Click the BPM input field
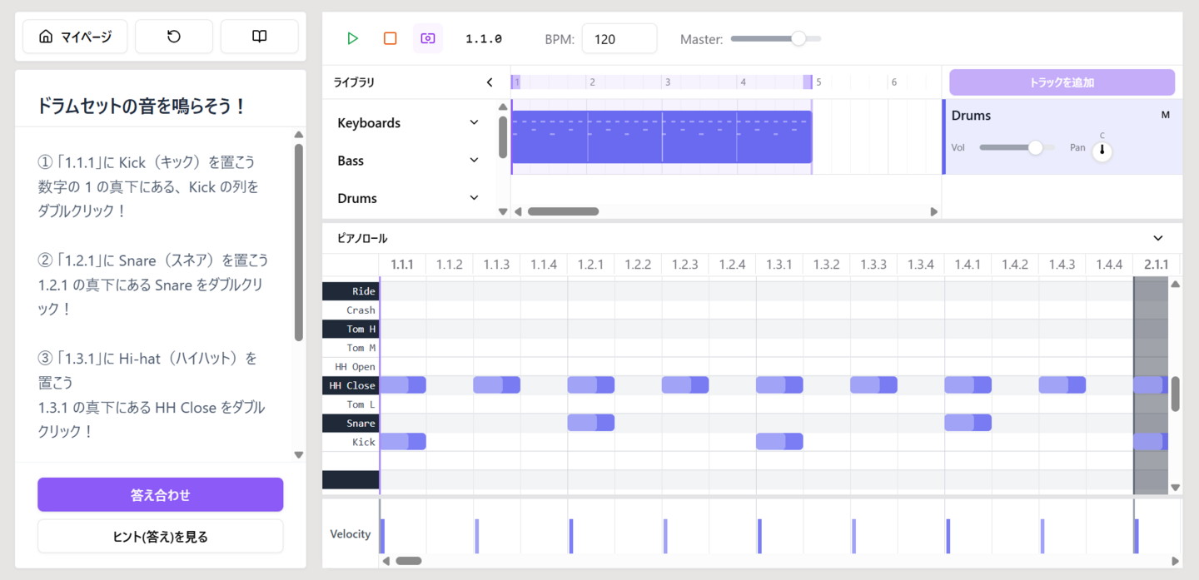 (x=619, y=38)
